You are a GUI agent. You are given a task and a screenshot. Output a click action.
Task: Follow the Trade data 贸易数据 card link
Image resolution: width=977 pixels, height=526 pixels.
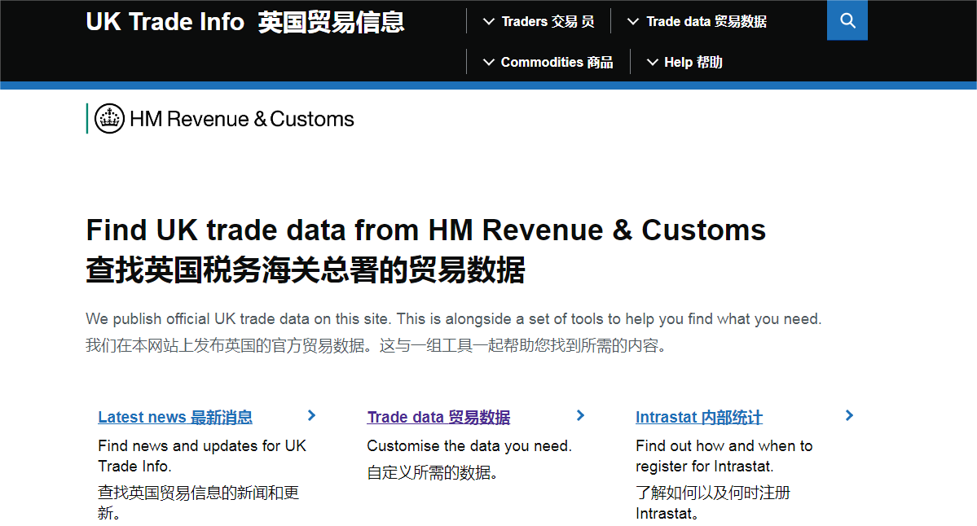[438, 417]
